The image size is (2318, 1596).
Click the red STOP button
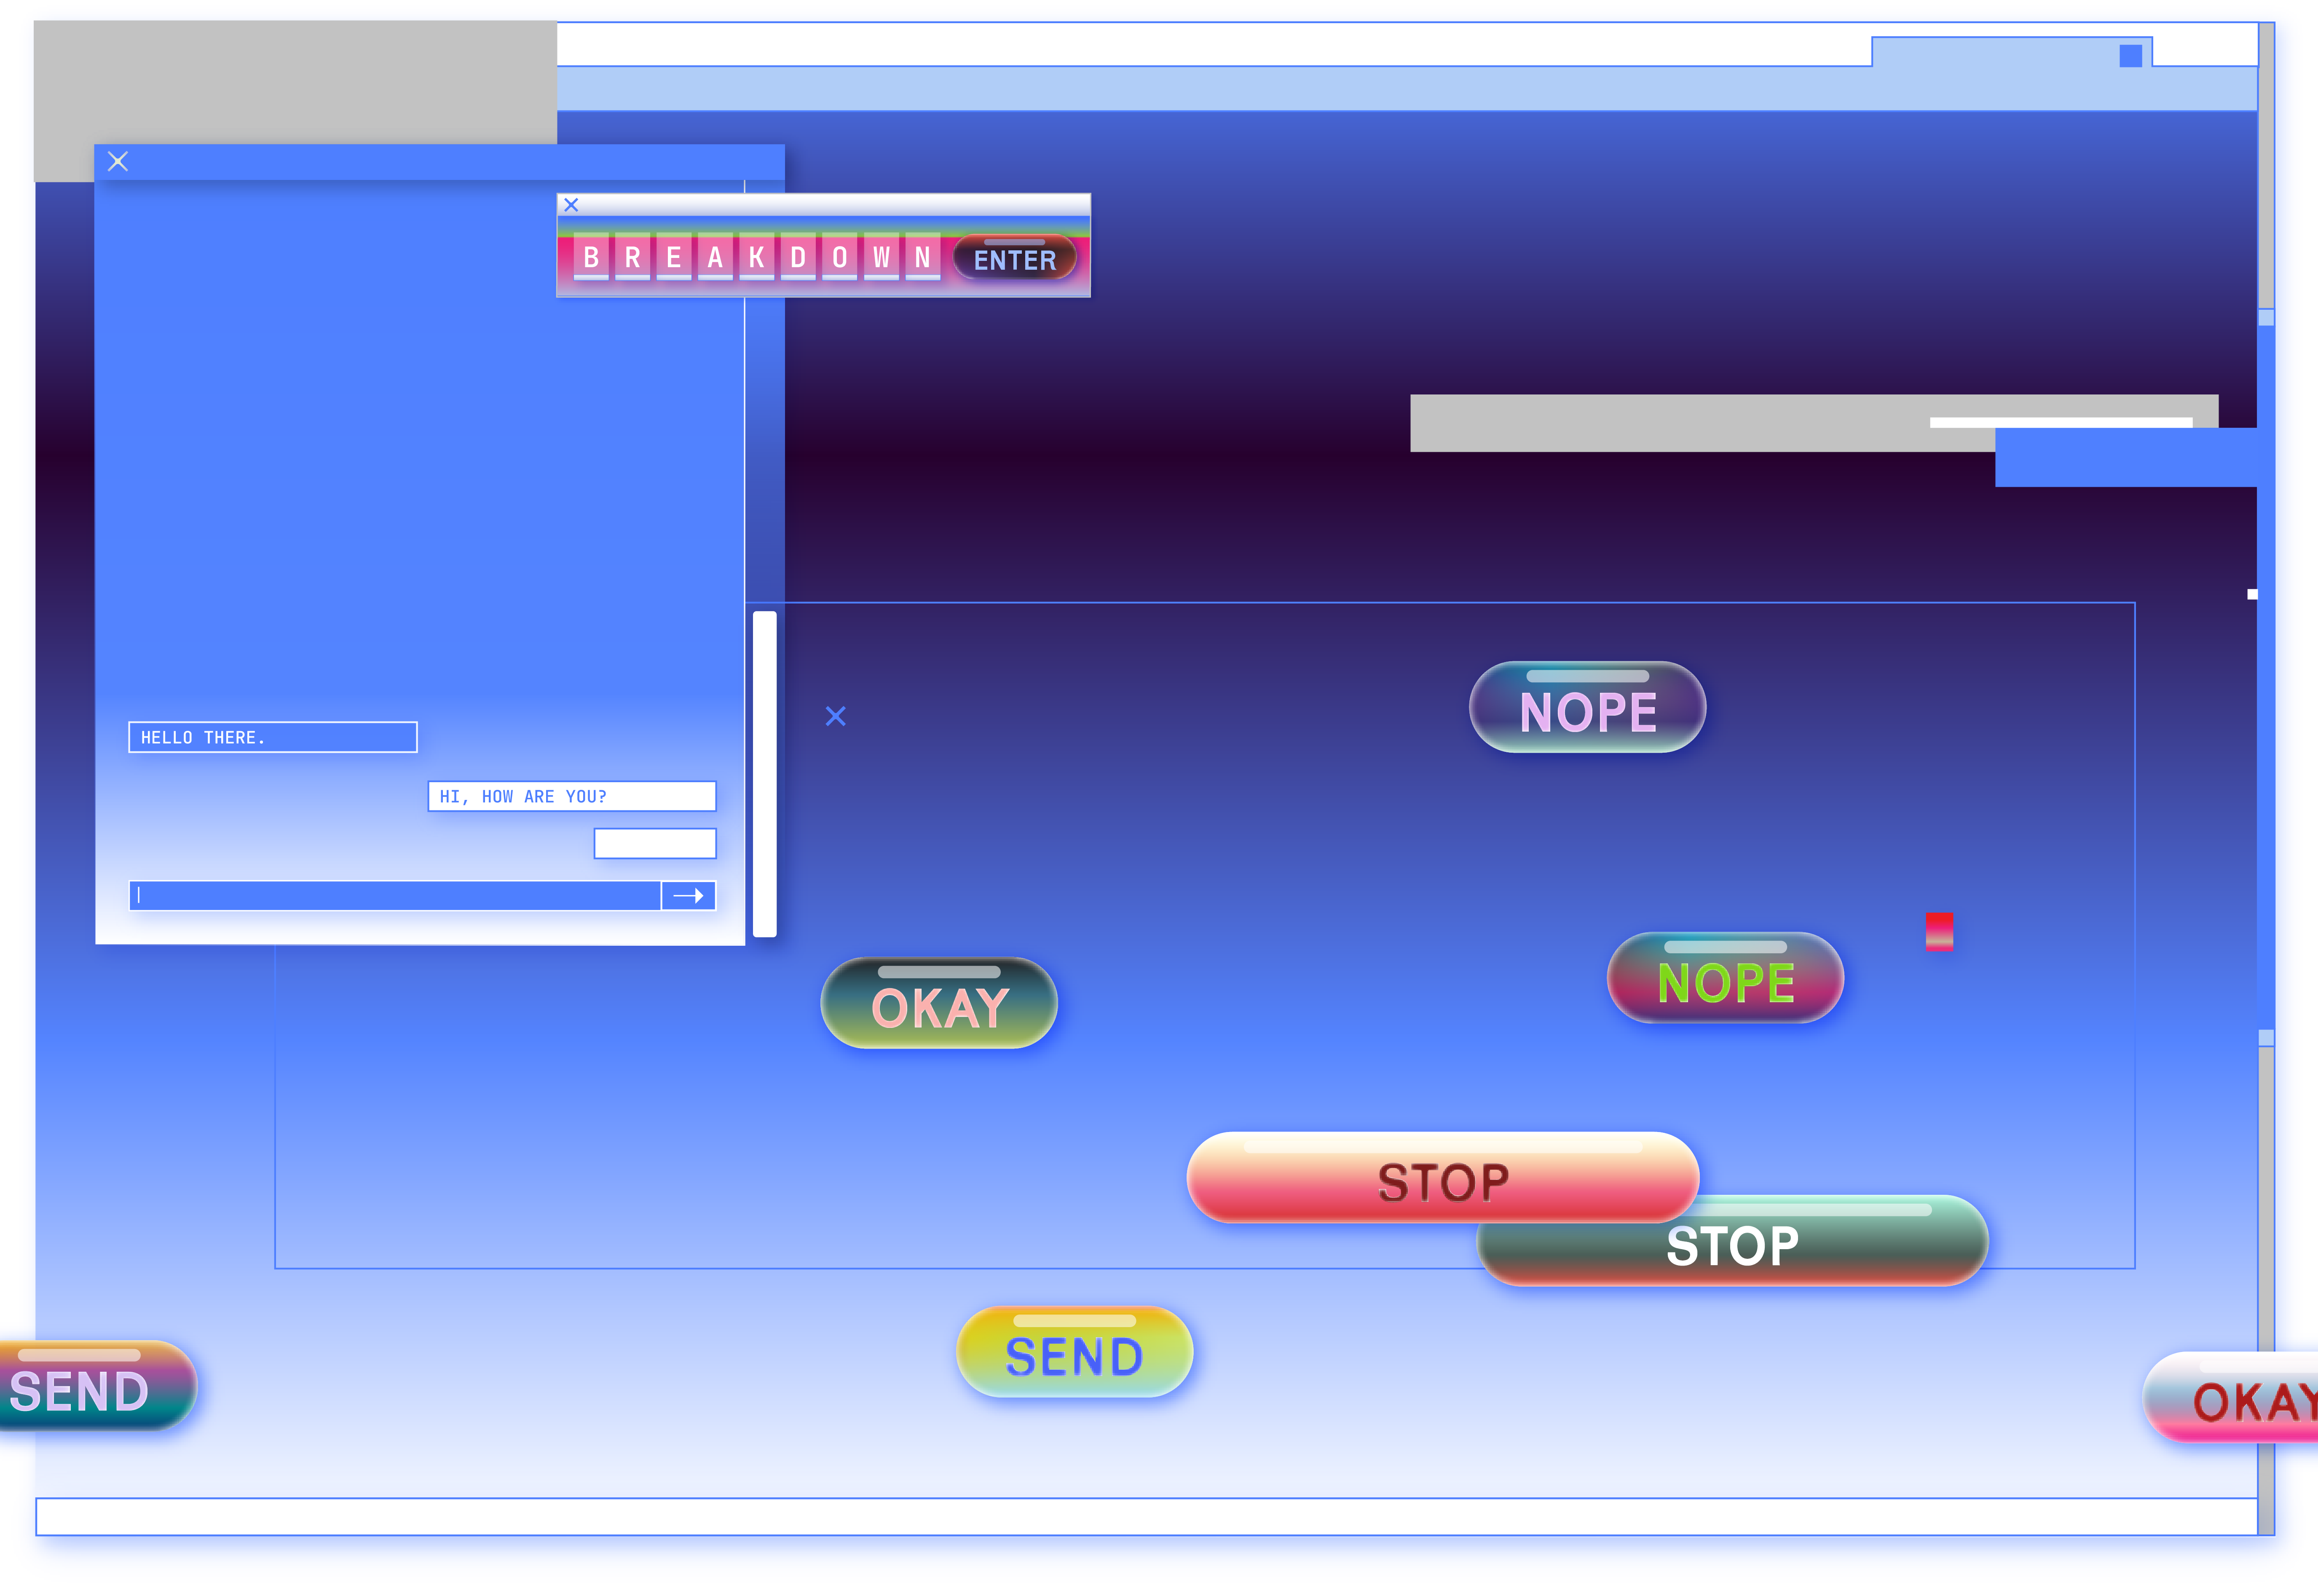(1442, 1178)
